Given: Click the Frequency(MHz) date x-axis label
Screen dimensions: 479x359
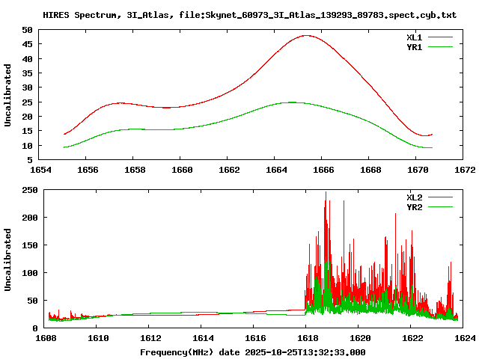Looking at the screenshot, I should point(252,352).
